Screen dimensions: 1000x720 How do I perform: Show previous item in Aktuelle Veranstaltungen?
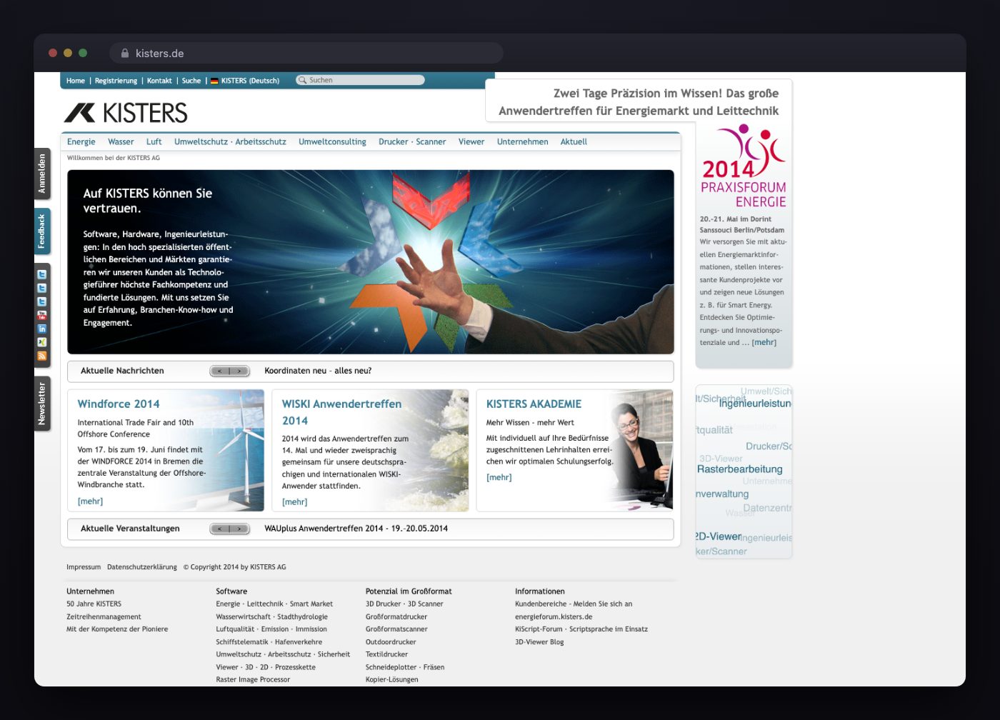[x=219, y=529]
